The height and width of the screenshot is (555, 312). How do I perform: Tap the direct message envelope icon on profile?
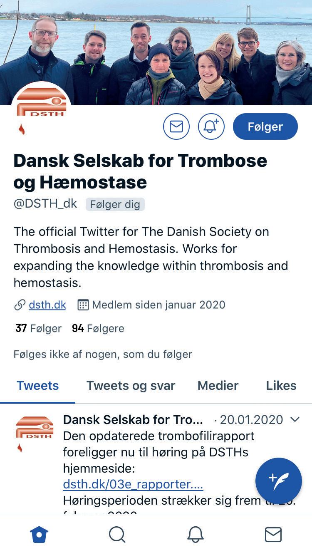click(x=176, y=126)
